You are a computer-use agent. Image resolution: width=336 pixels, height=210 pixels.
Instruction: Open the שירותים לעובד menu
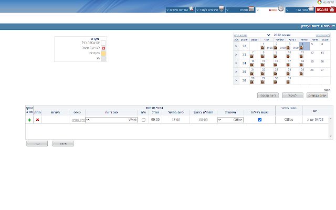point(210,10)
